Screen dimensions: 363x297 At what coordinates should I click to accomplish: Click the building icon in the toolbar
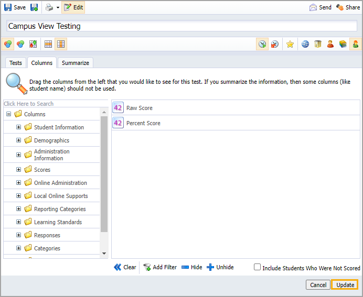pos(318,44)
